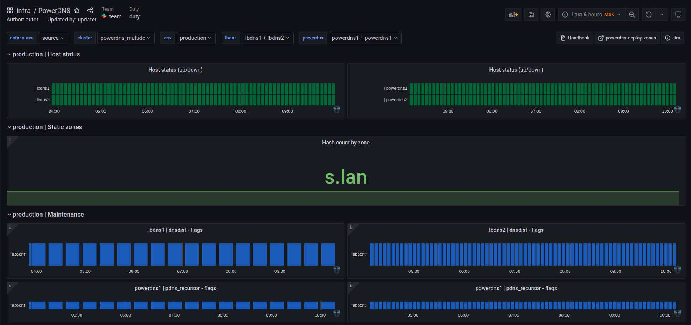691x325 pixels.
Task: Open the production env dropdown
Action: 196,38
